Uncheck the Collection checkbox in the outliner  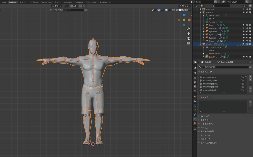click(x=201, y=9)
